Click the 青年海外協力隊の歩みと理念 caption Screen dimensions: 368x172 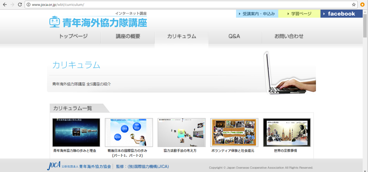(75, 151)
